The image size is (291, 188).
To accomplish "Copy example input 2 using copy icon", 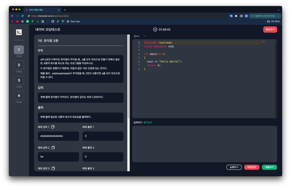I will point(53,148).
